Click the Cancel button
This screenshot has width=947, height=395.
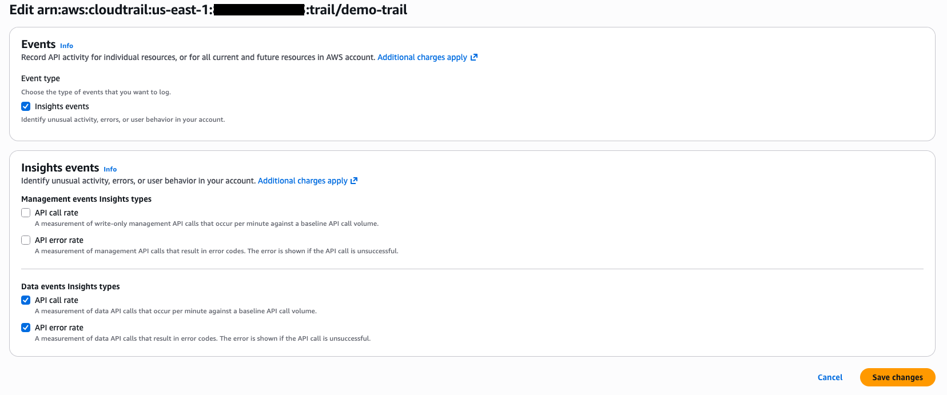(830, 377)
